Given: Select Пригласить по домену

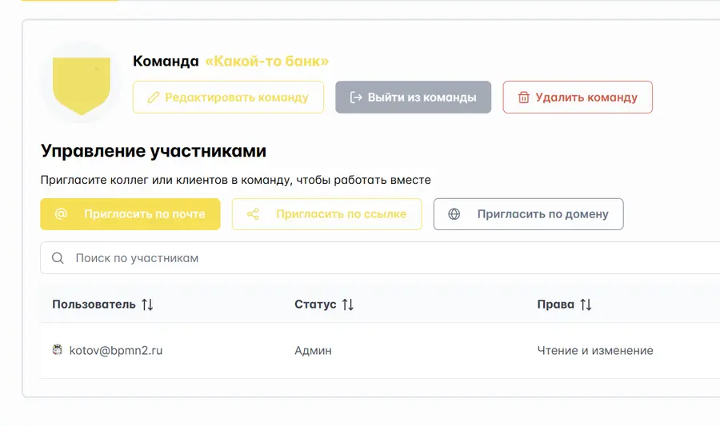Looking at the screenshot, I should click(529, 214).
